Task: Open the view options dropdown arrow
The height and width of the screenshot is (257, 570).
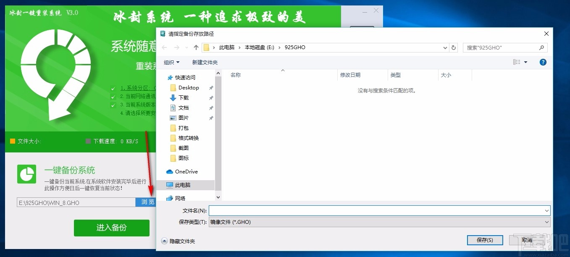Action: [x=525, y=62]
